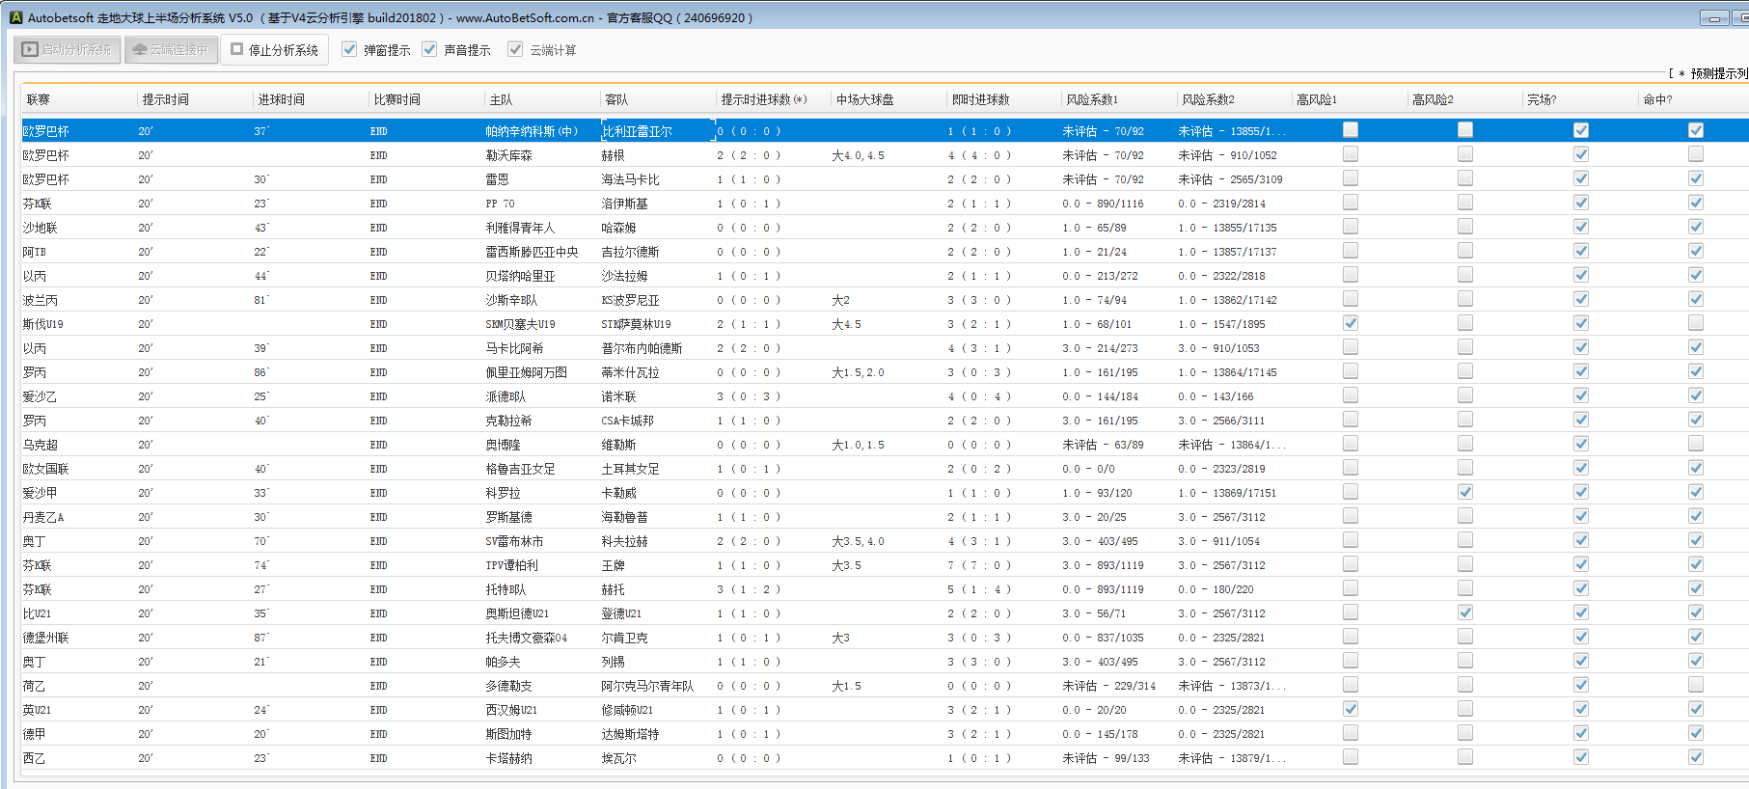The image size is (1749, 789).
Task: Sort by the 联赛 column header
Action: [39, 99]
